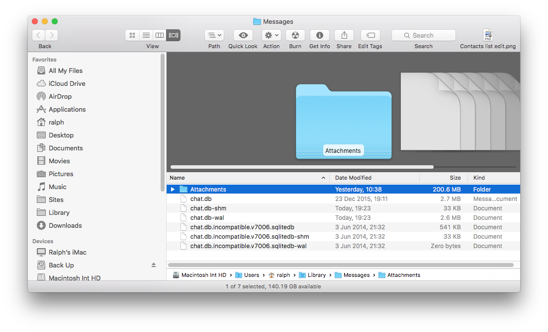The width and height of the screenshot is (548, 332).
Task: Click Messages in the path bar
Action: coord(352,275)
